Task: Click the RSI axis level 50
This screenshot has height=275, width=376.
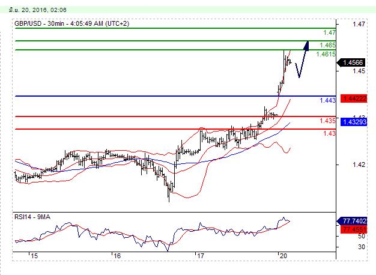Action: point(362,236)
